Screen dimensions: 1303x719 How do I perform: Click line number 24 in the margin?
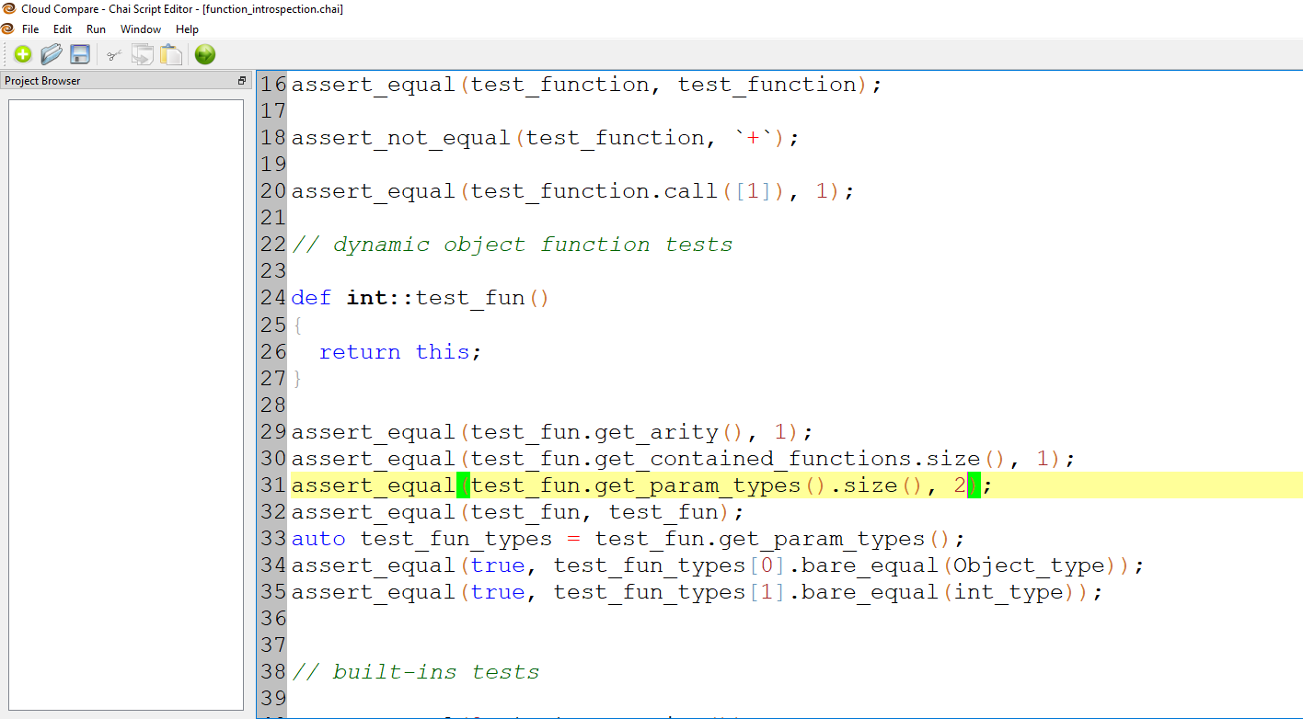[273, 298]
